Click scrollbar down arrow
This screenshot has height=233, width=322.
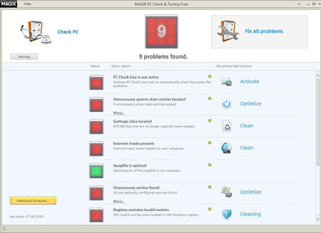318,219
